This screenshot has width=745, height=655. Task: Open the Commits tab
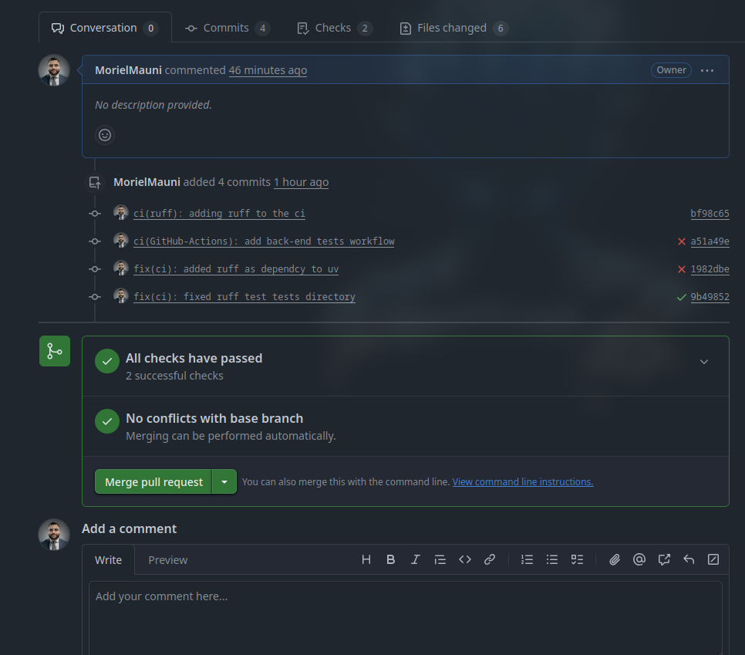click(x=227, y=28)
